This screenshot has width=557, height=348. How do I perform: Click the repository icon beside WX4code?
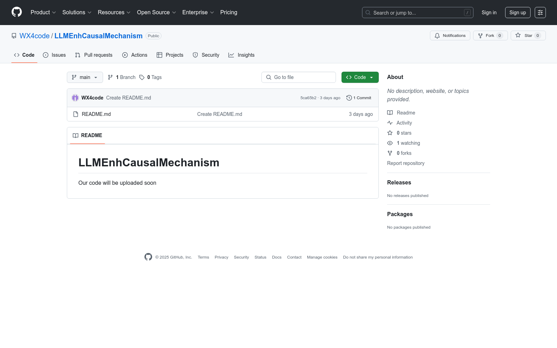point(14,36)
